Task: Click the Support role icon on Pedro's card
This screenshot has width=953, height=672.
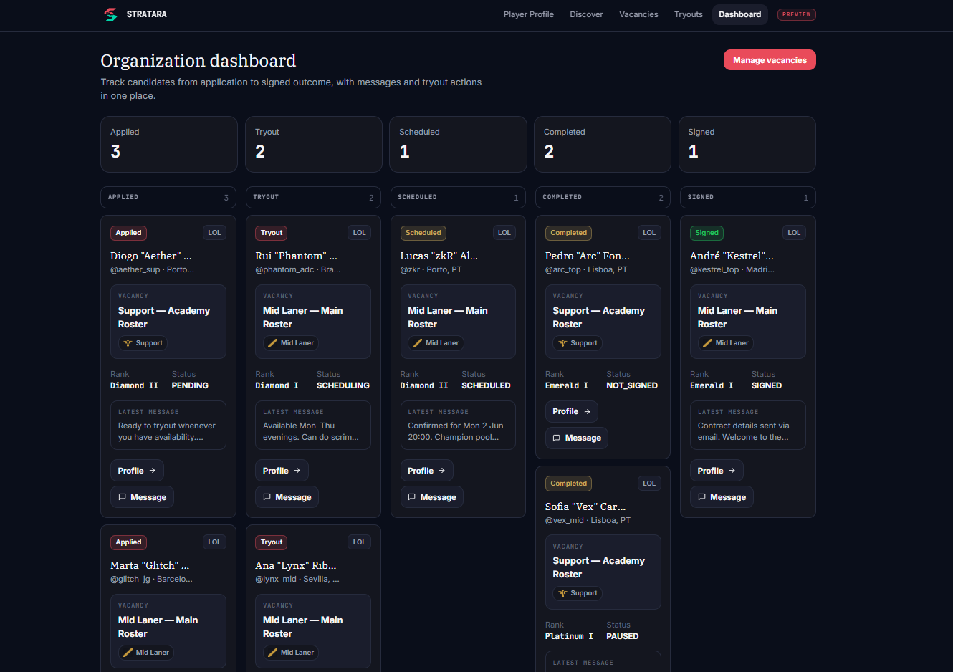Action: (x=562, y=343)
